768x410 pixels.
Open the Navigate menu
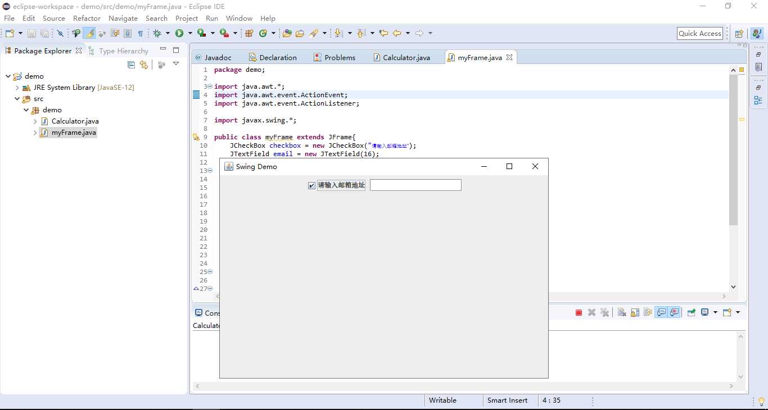pyautogui.click(x=123, y=18)
